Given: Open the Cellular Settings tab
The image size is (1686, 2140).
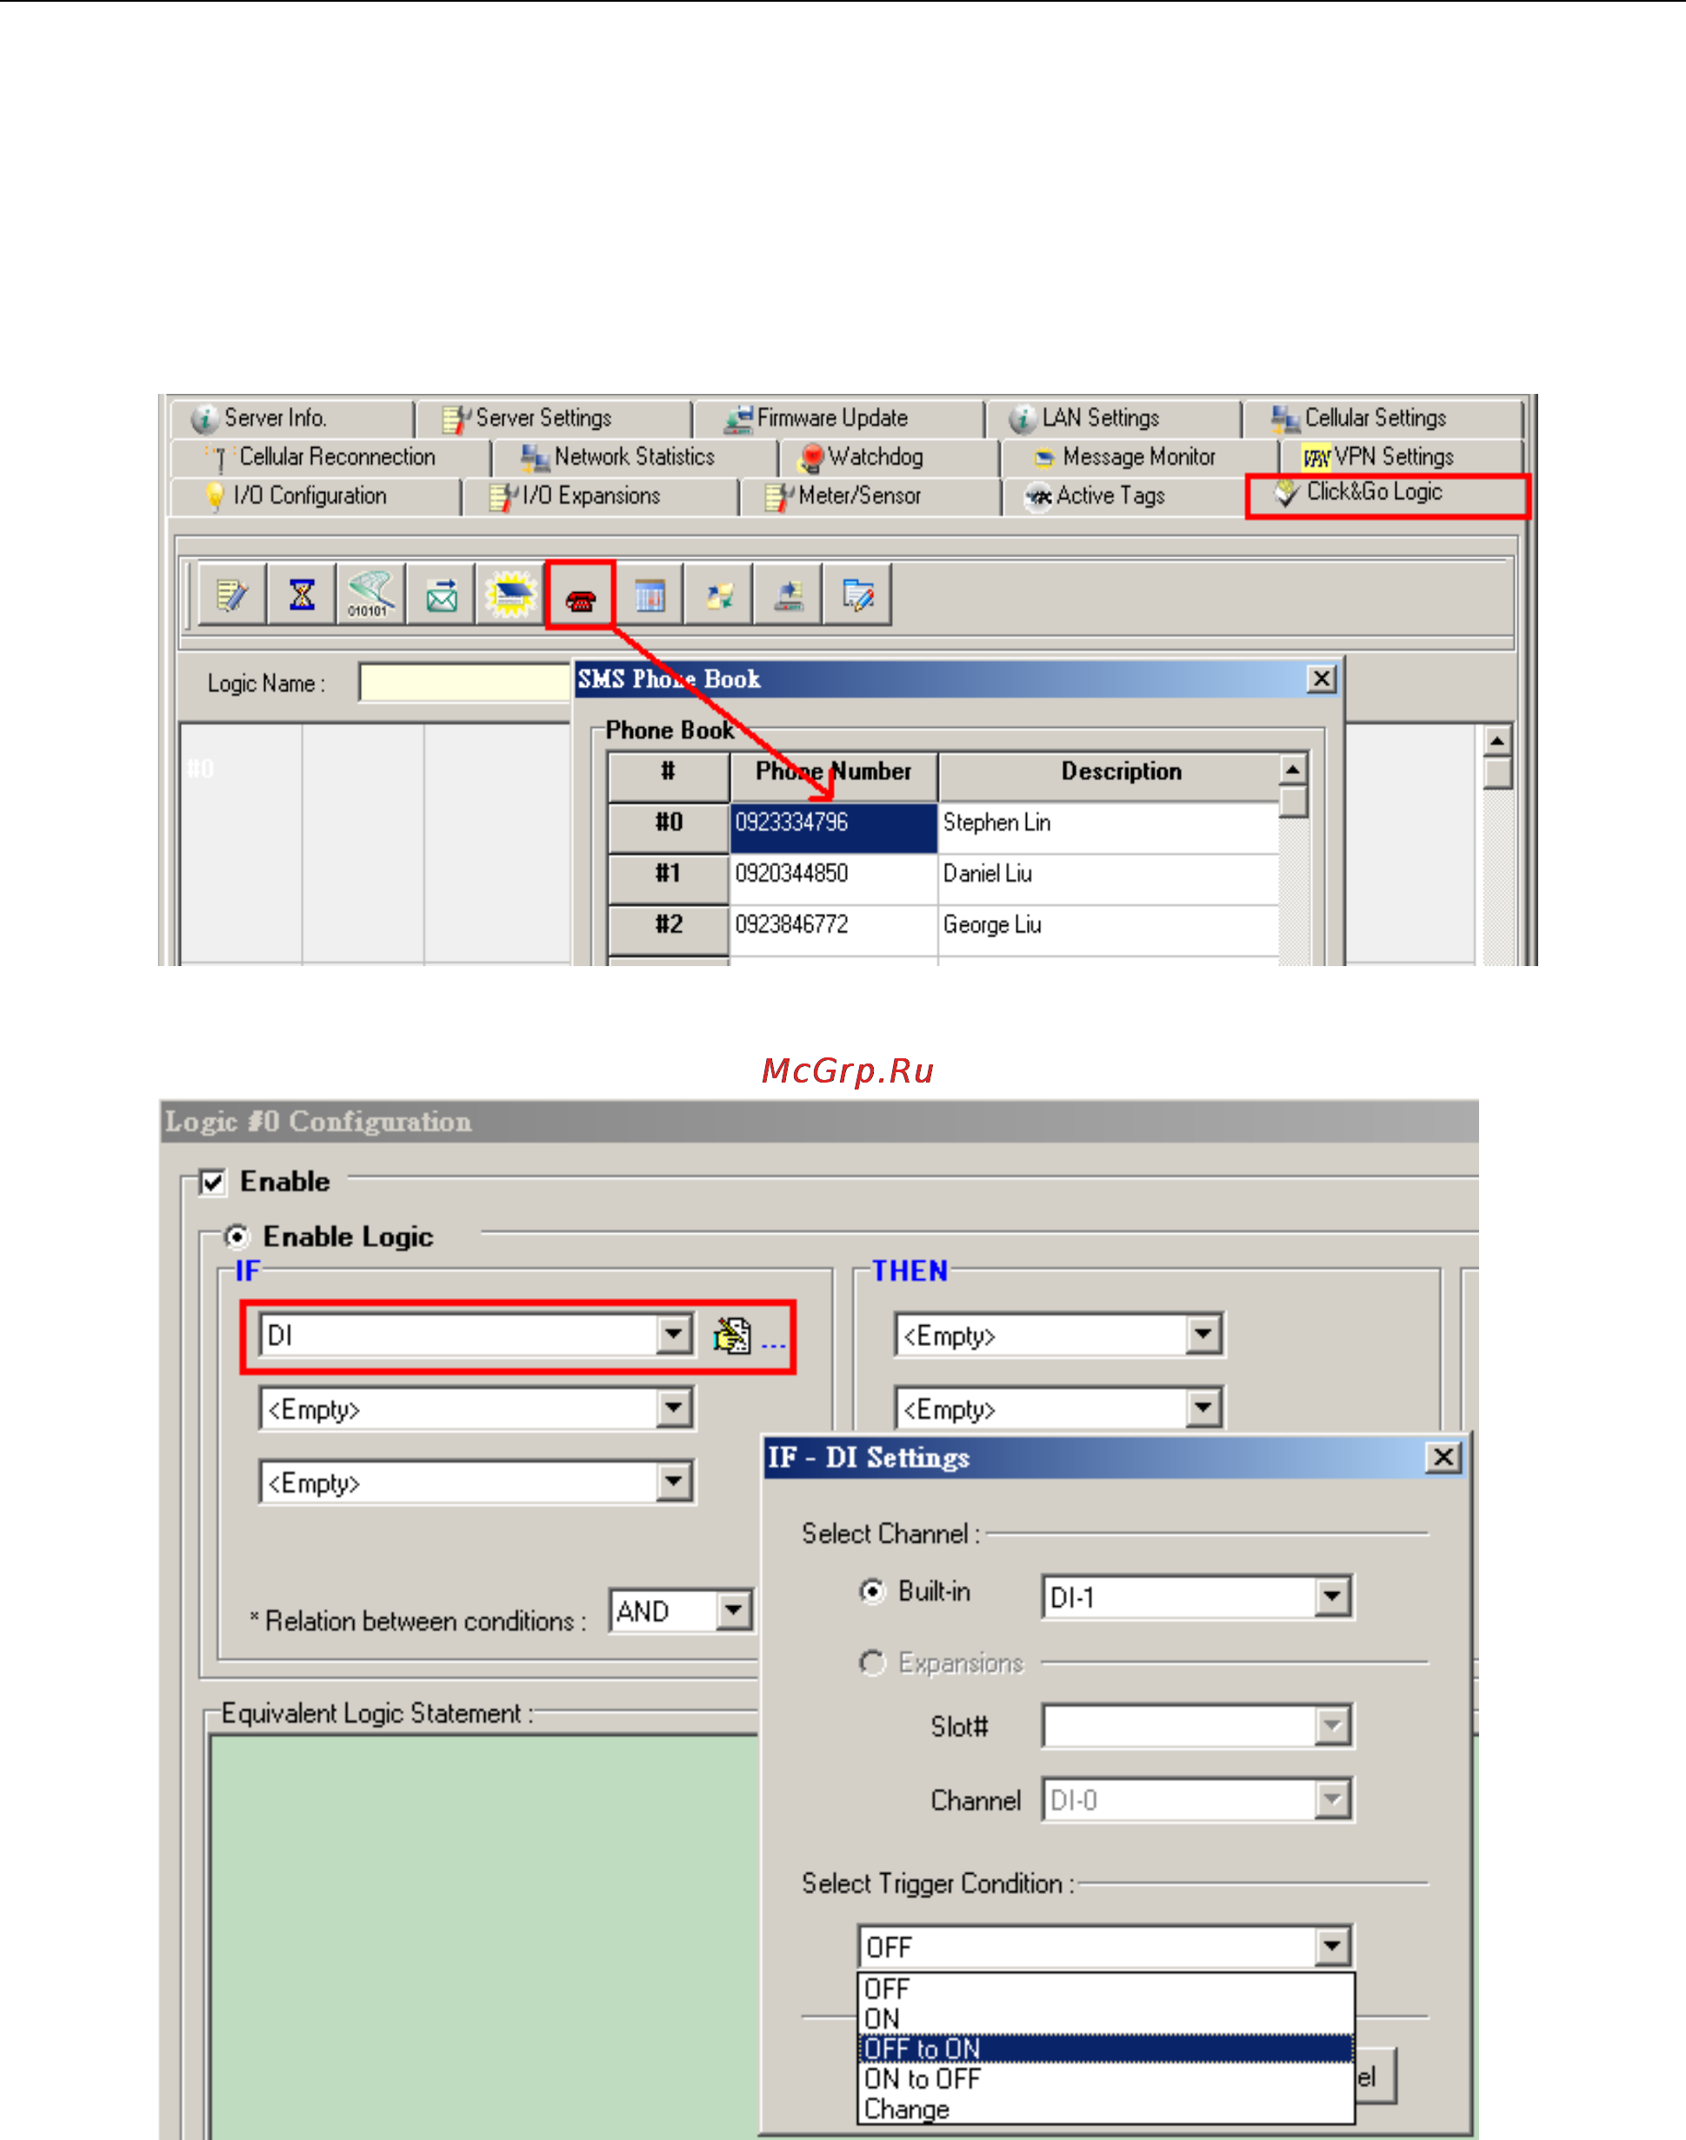Looking at the screenshot, I should click(x=1383, y=418).
